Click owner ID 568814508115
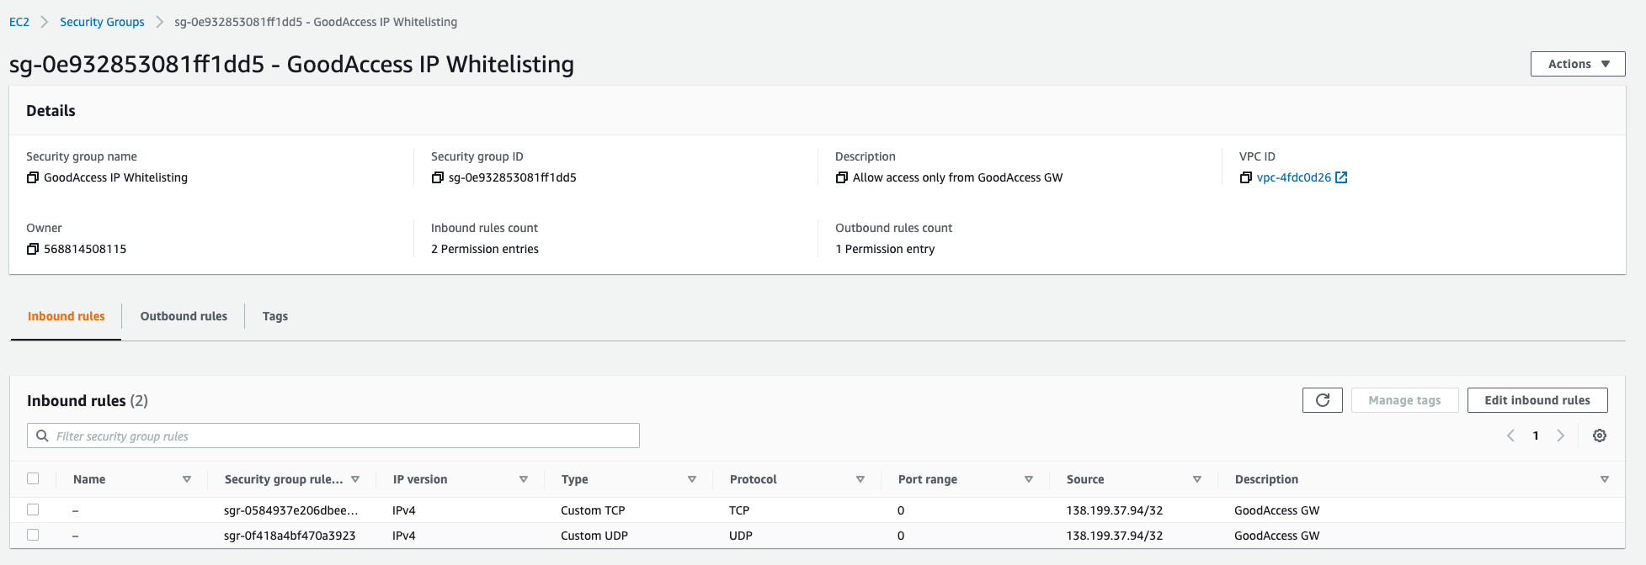This screenshot has height=565, width=1646. 85,249
